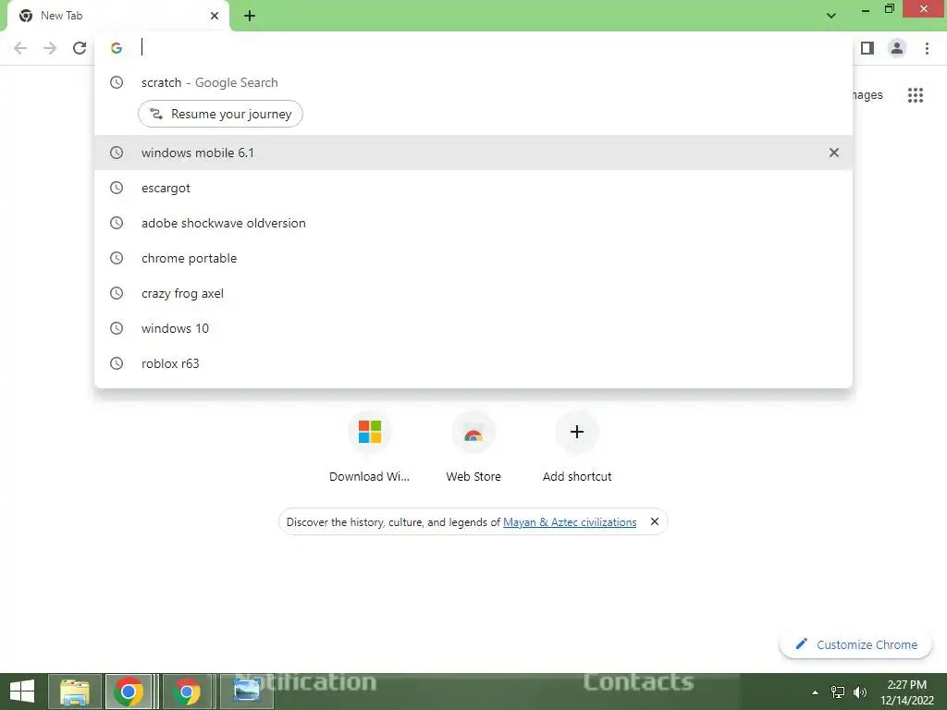Click the Customize Chrome button
The height and width of the screenshot is (710, 947).
(x=855, y=644)
